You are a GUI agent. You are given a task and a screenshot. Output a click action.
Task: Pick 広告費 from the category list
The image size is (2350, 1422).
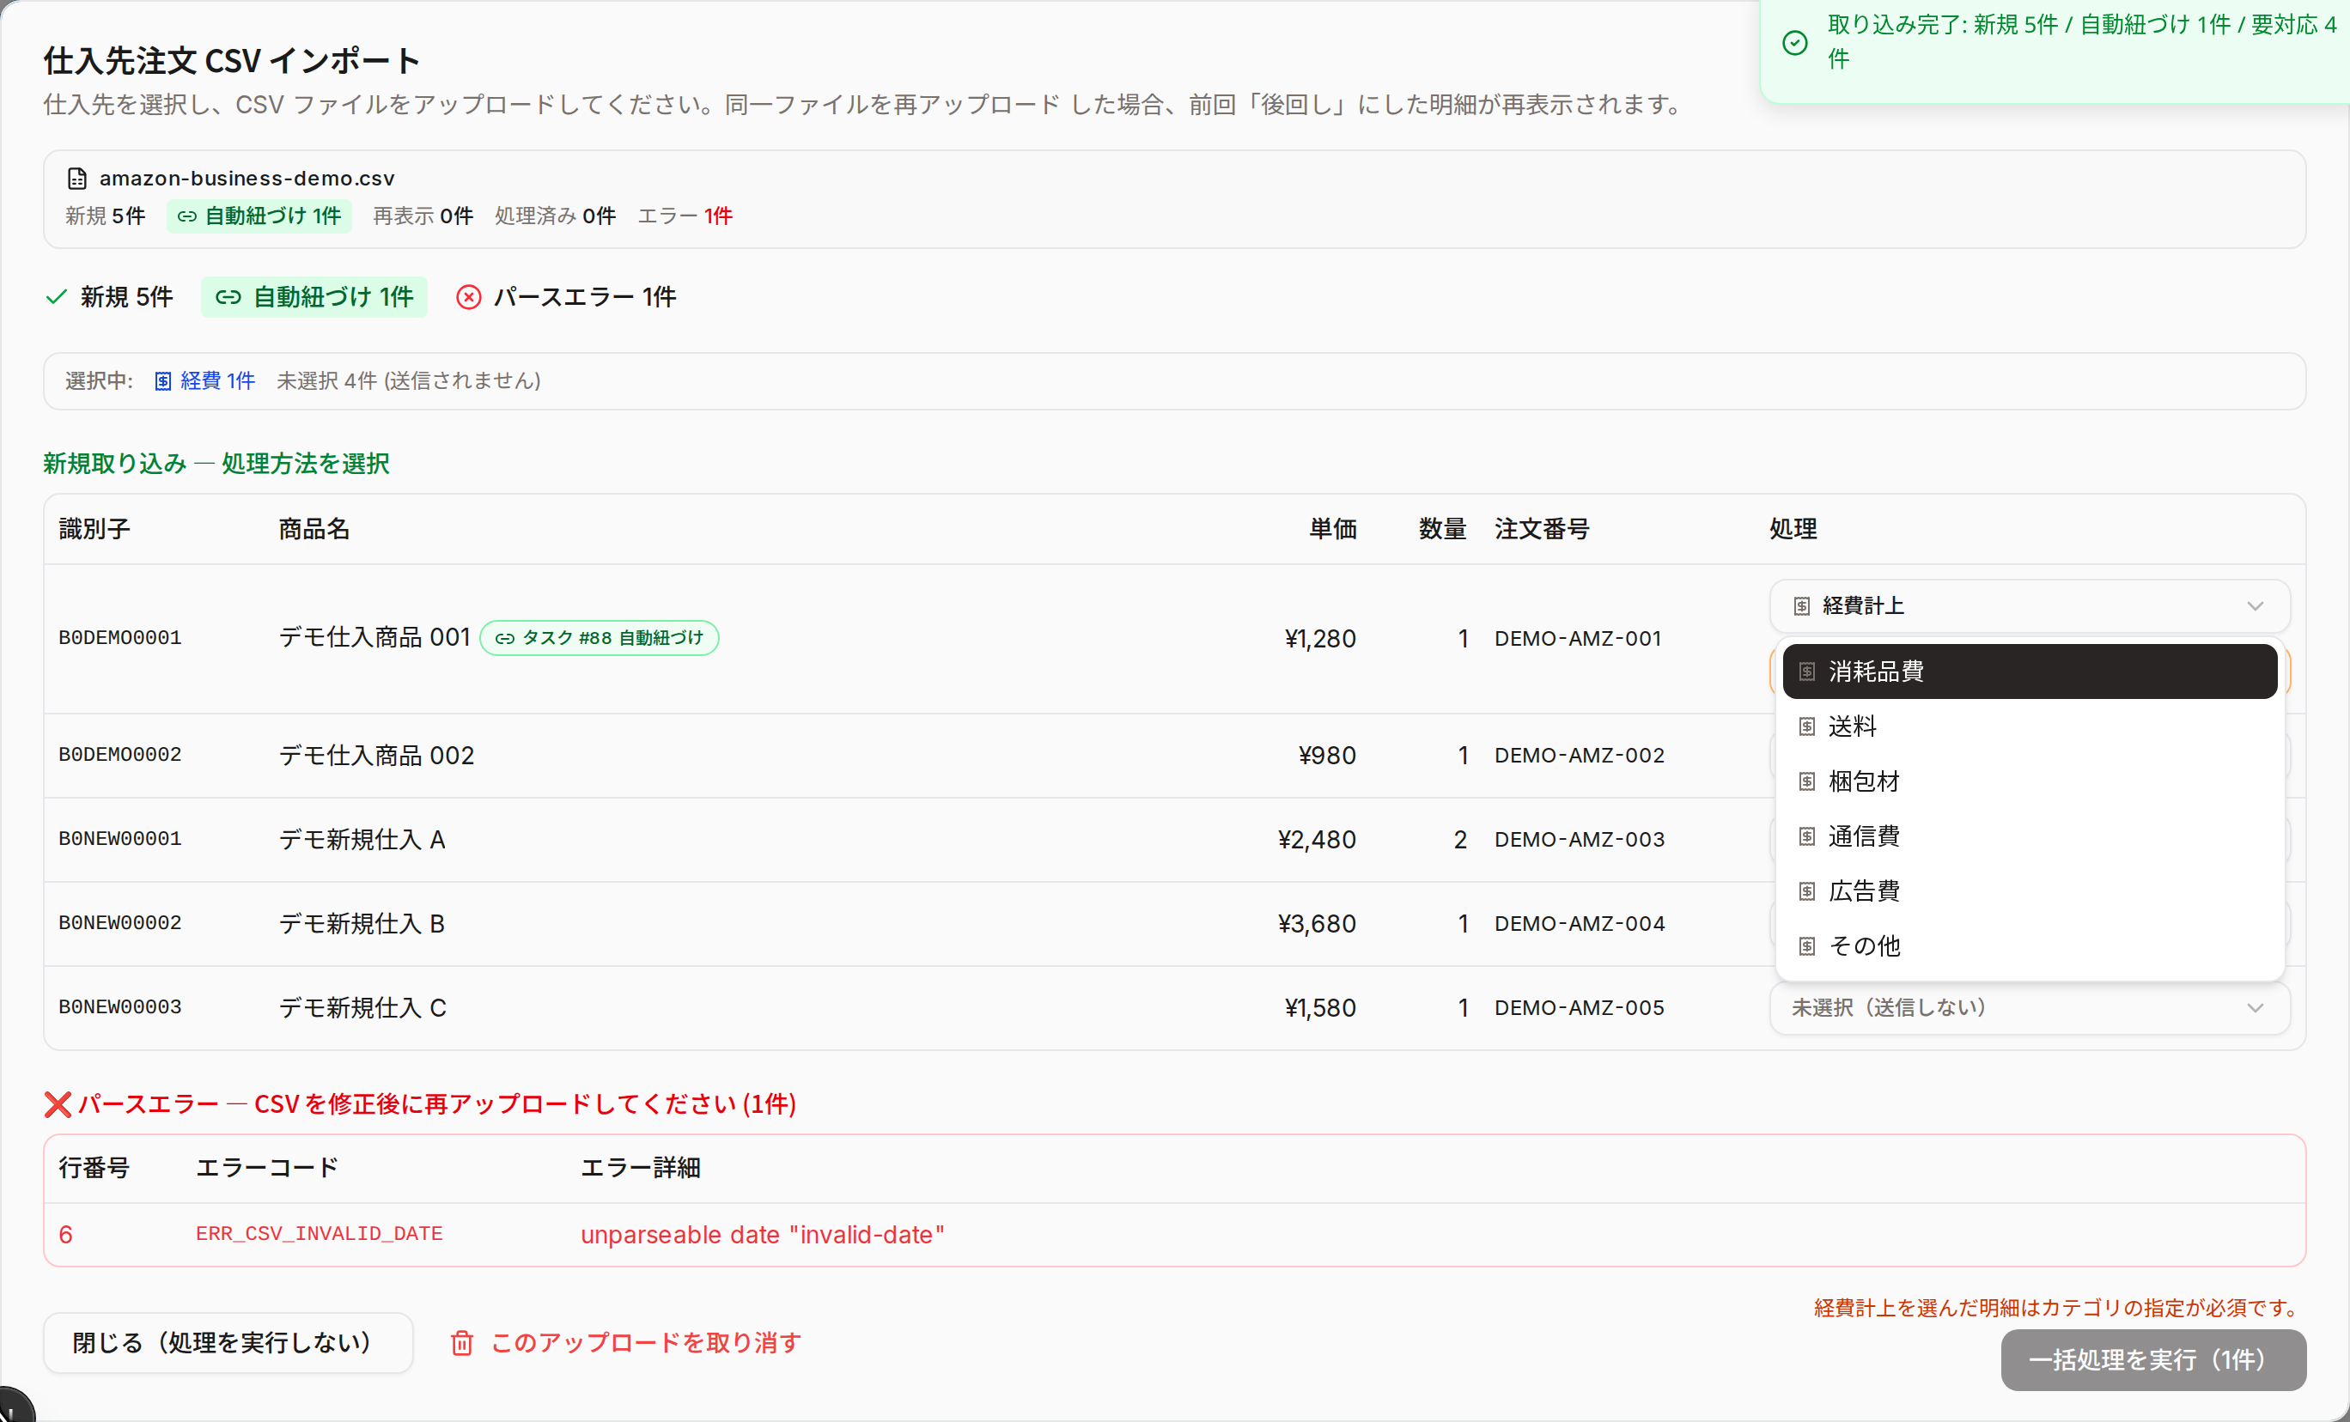click(2029, 890)
